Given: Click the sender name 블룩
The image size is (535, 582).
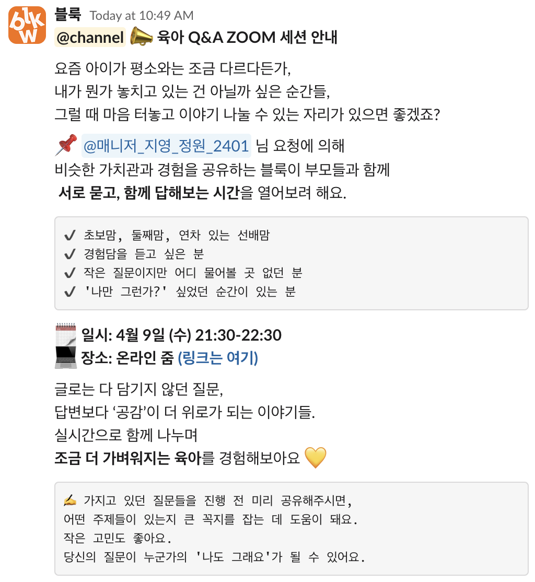Looking at the screenshot, I should pyautogui.click(x=68, y=15).
